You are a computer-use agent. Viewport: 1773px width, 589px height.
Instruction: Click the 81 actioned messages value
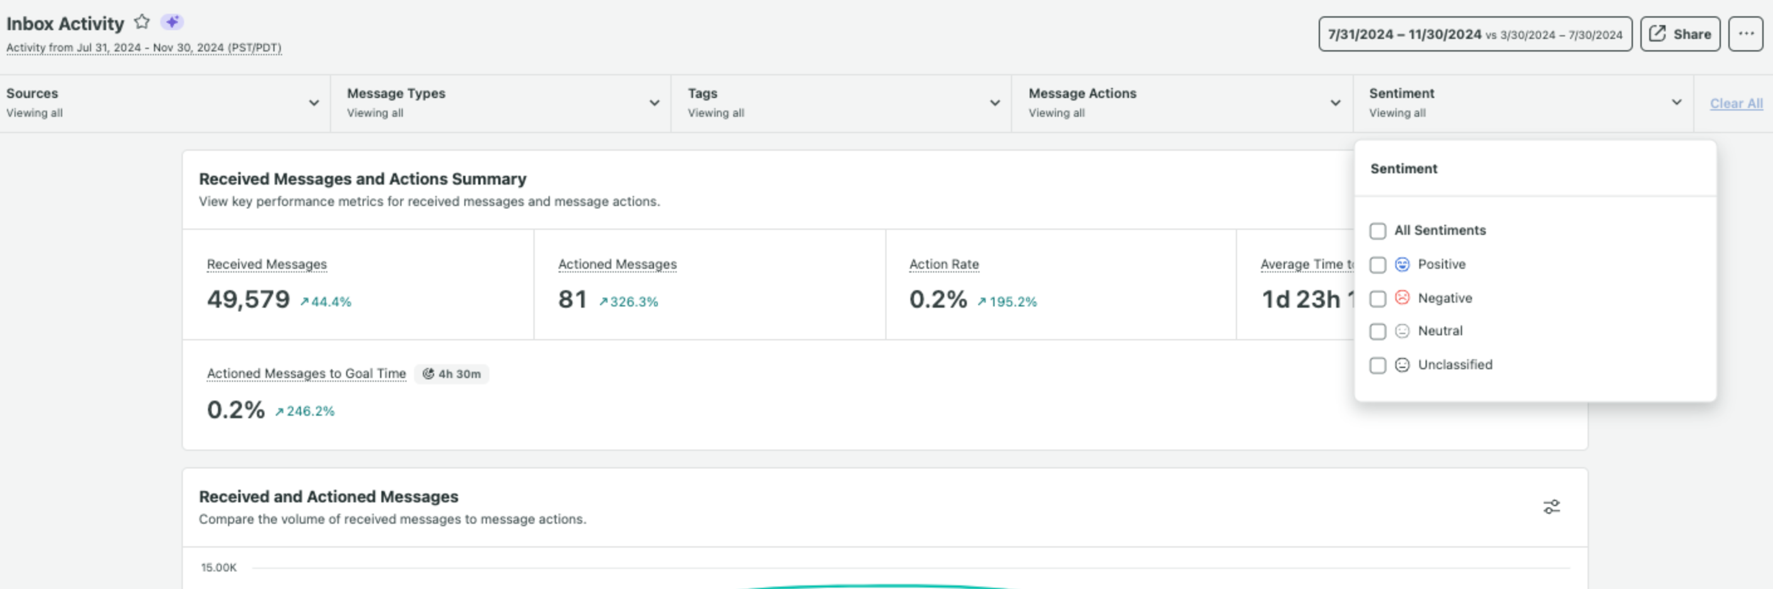[x=572, y=300]
